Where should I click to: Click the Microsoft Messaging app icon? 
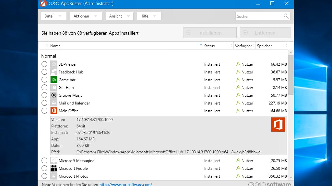point(54,160)
